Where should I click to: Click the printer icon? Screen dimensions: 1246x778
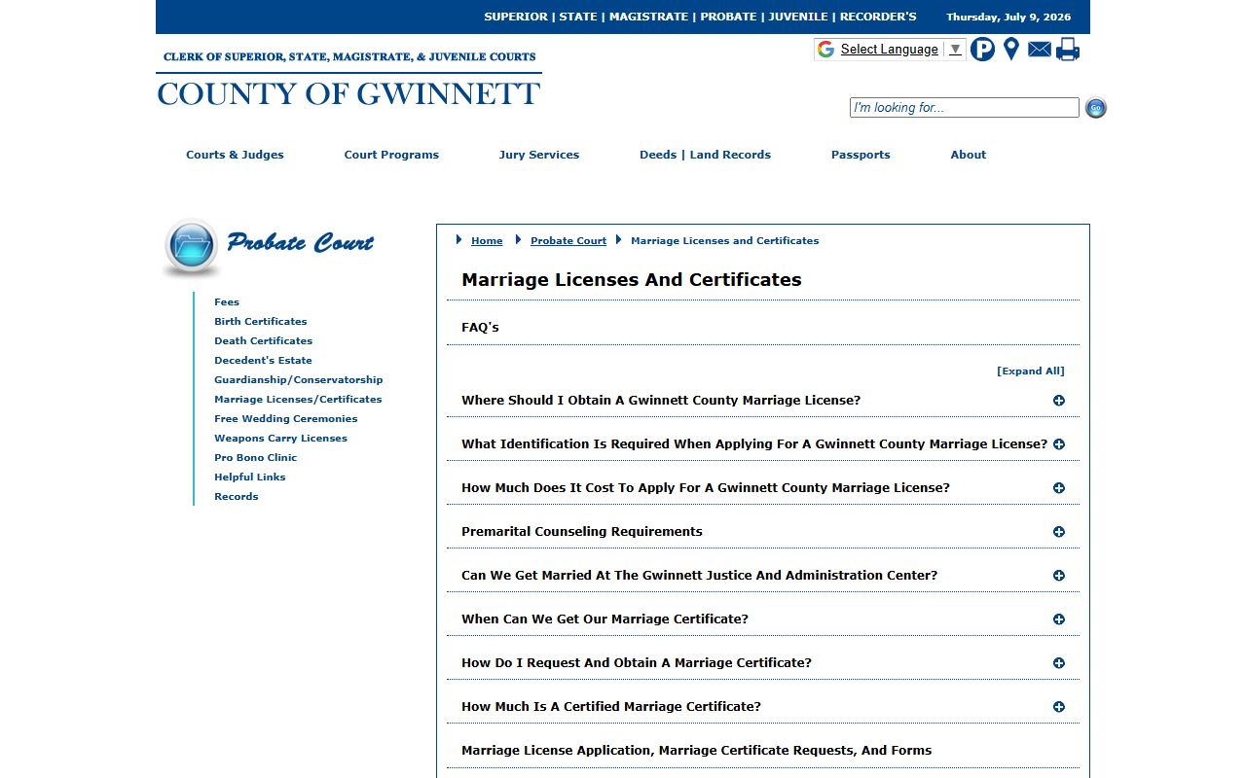click(x=1068, y=49)
